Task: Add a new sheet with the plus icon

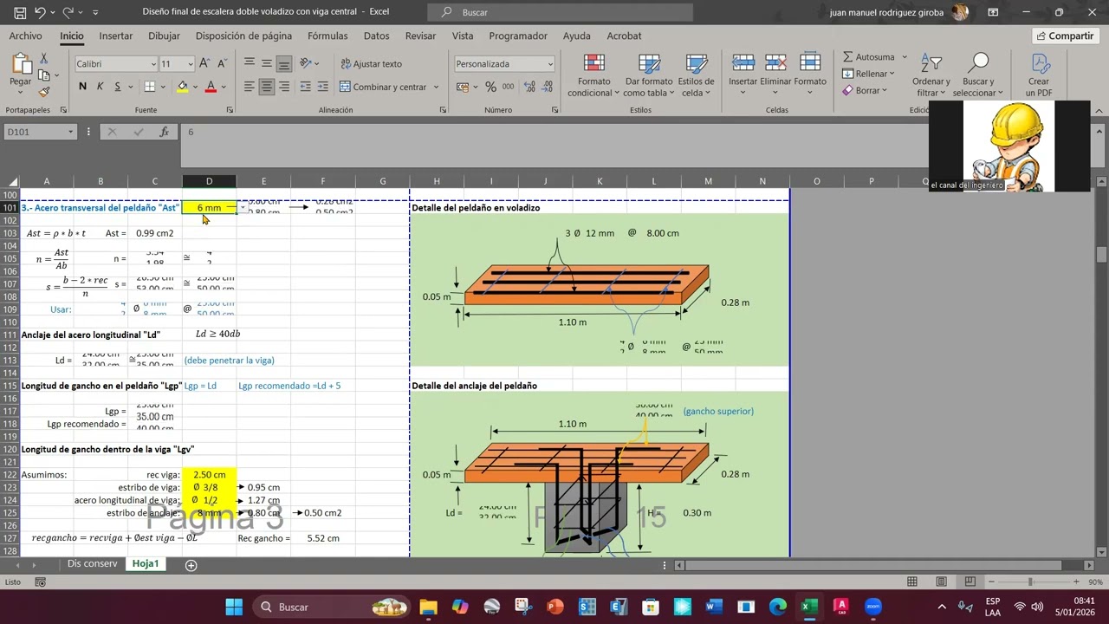Action: (x=191, y=565)
